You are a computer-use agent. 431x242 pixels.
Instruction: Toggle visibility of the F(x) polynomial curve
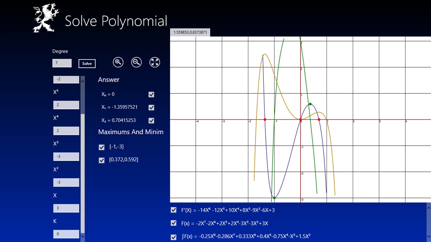click(x=173, y=223)
